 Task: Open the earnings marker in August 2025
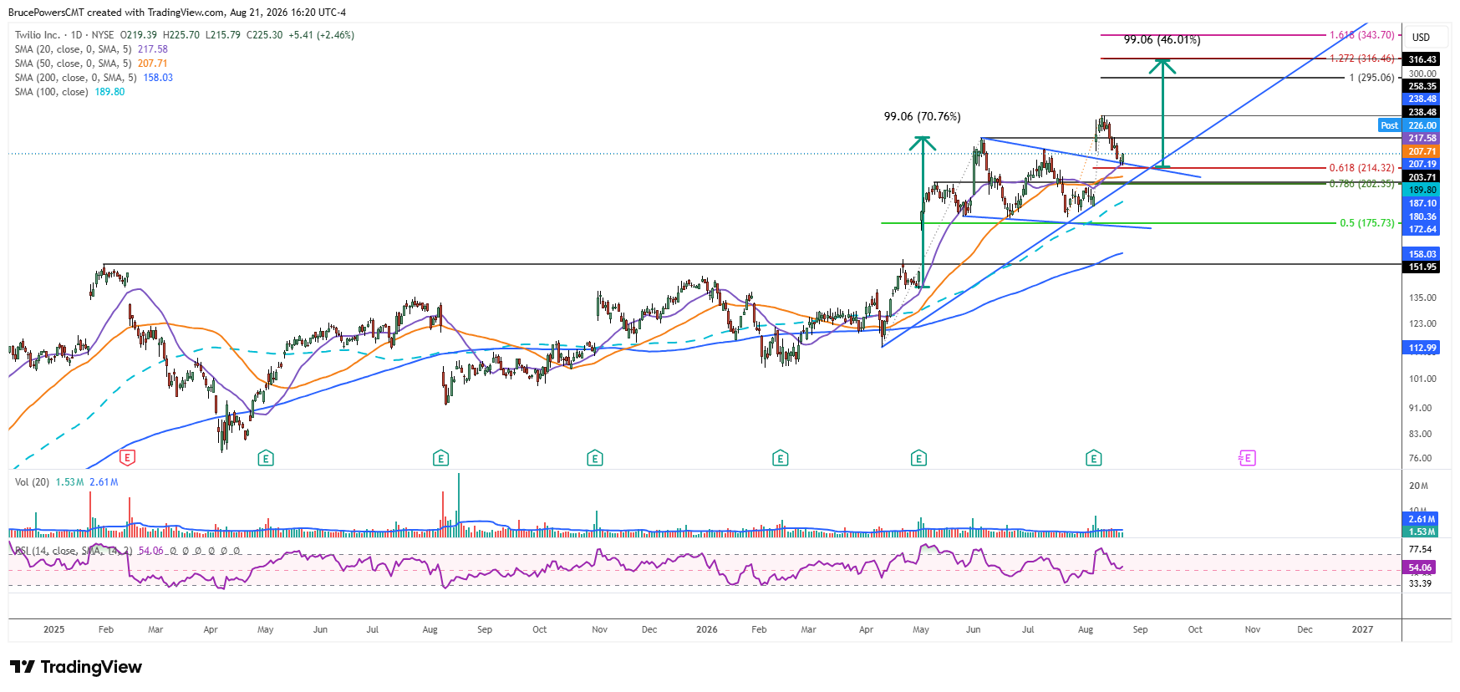pos(440,457)
